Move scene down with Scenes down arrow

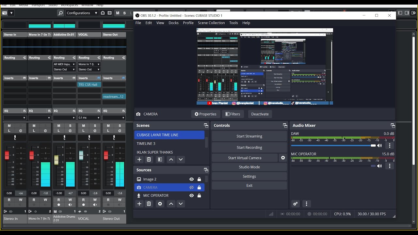coord(181,160)
